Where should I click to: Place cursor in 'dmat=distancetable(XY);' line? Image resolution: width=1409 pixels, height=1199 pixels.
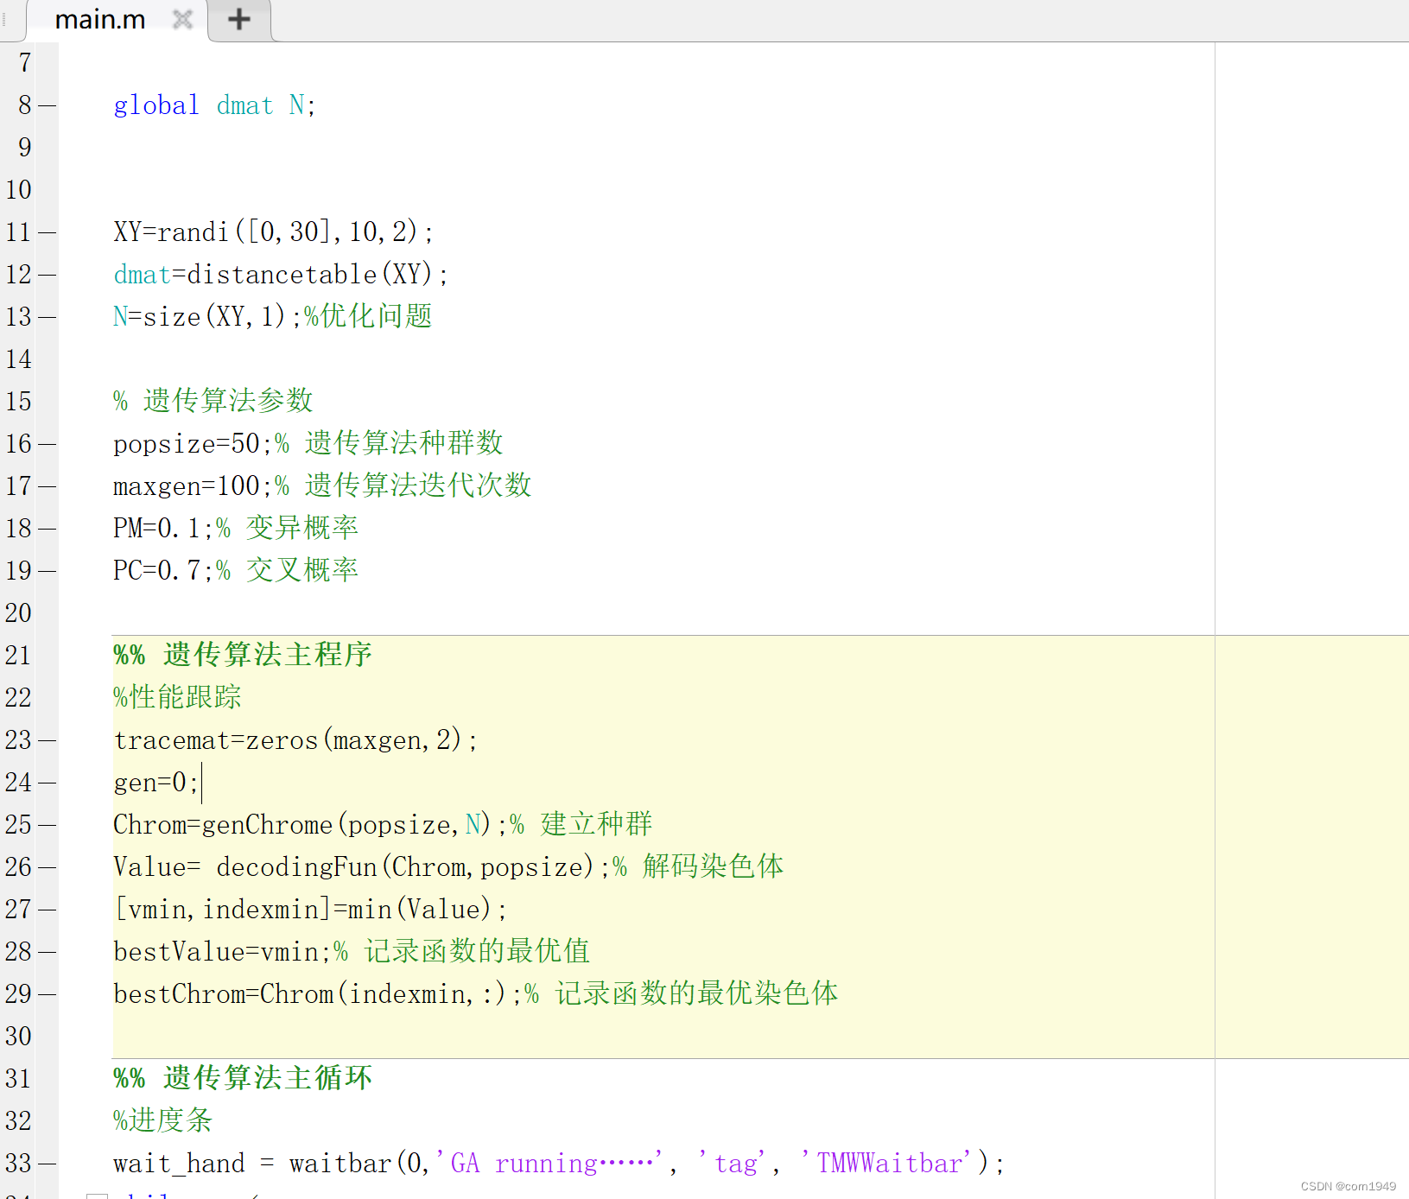click(x=281, y=275)
